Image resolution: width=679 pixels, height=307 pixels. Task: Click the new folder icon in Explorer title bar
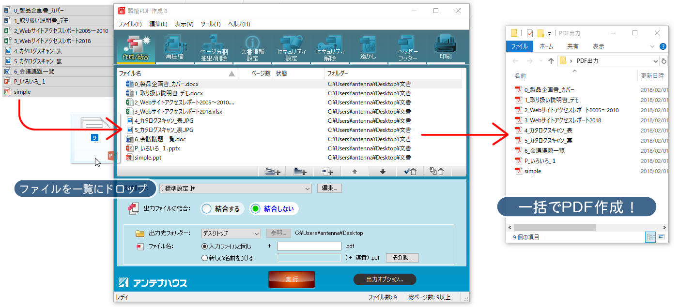540,33
